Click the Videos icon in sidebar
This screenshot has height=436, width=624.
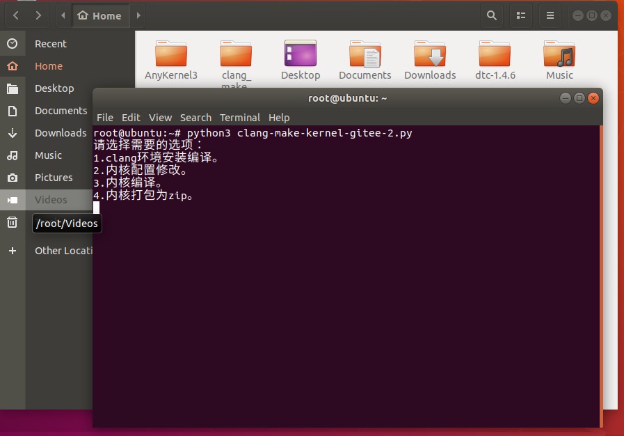(13, 200)
